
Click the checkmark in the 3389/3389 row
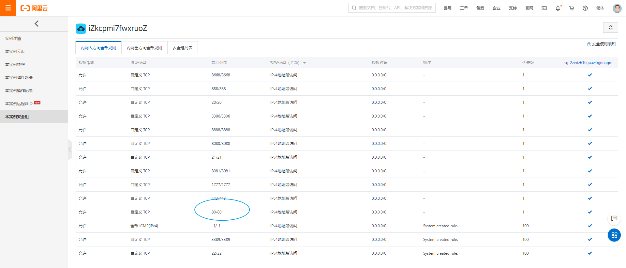(x=590, y=240)
